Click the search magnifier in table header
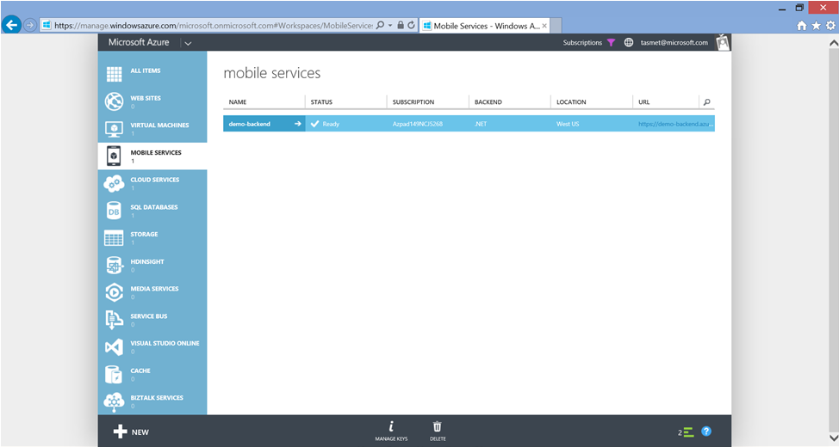The width and height of the screenshot is (839, 447). [707, 102]
